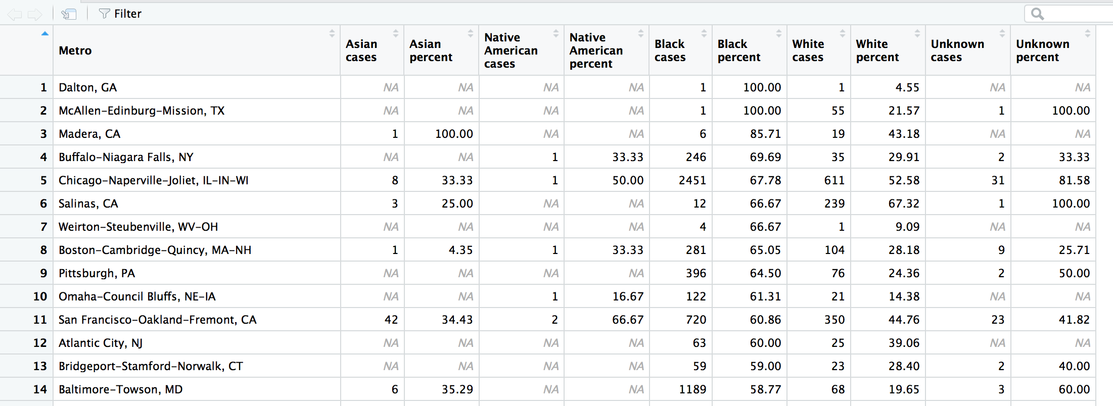Screen dimensions: 1113x406
Task: Toggle the Filter button text
Action: click(x=128, y=14)
